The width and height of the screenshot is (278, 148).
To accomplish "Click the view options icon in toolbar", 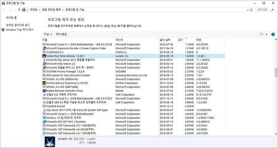I will (262, 34).
